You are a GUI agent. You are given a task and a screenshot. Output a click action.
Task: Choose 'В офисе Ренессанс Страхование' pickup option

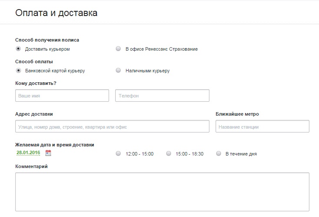click(118, 49)
